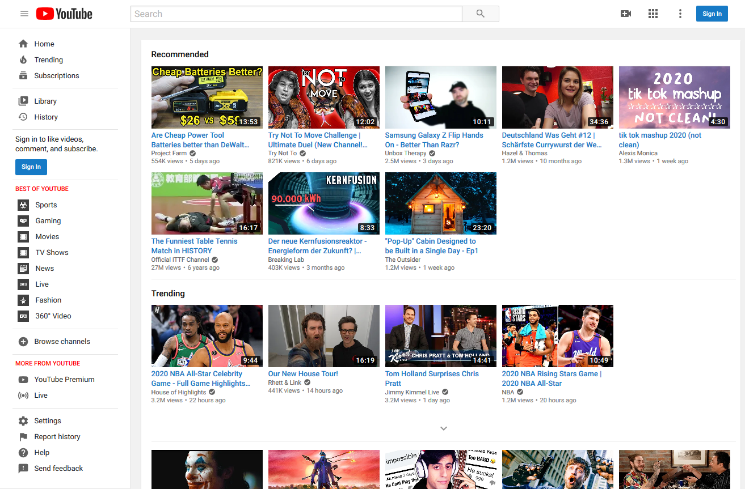The width and height of the screenshot is (745, 489).
Task: Open the Samsung Galaxy Z Flip thumbnail
Action: click(441, 97)
